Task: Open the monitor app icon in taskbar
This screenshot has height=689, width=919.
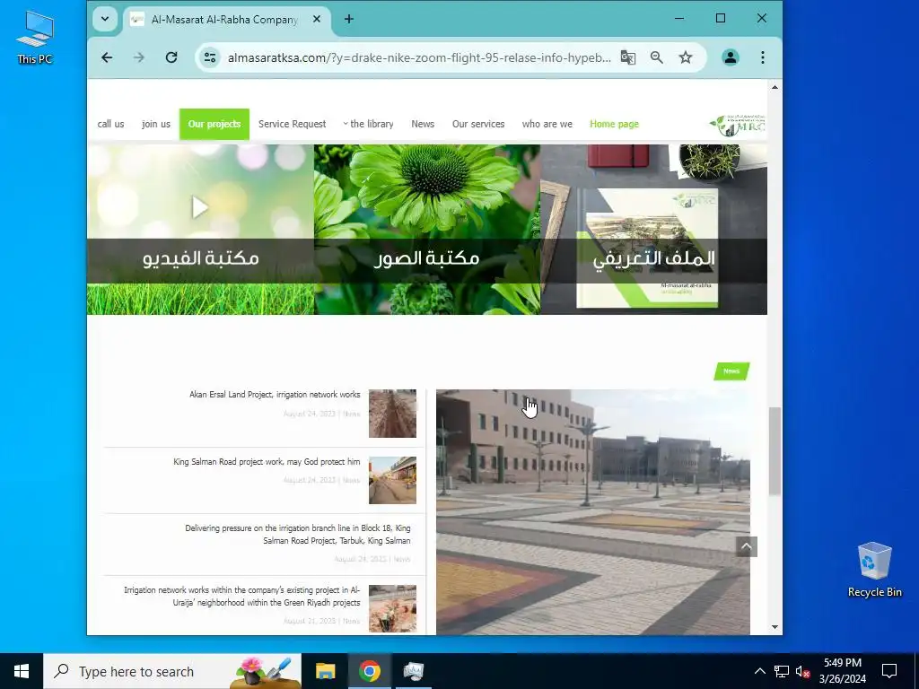Action: (413, 671)
